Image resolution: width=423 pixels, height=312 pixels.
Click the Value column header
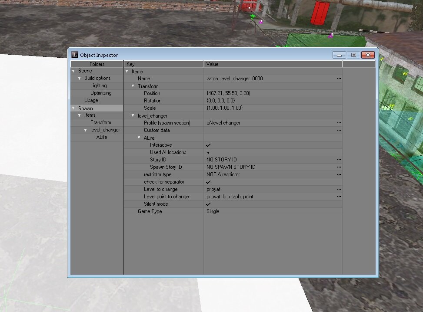pyautogui.click(x=273, y=64)
